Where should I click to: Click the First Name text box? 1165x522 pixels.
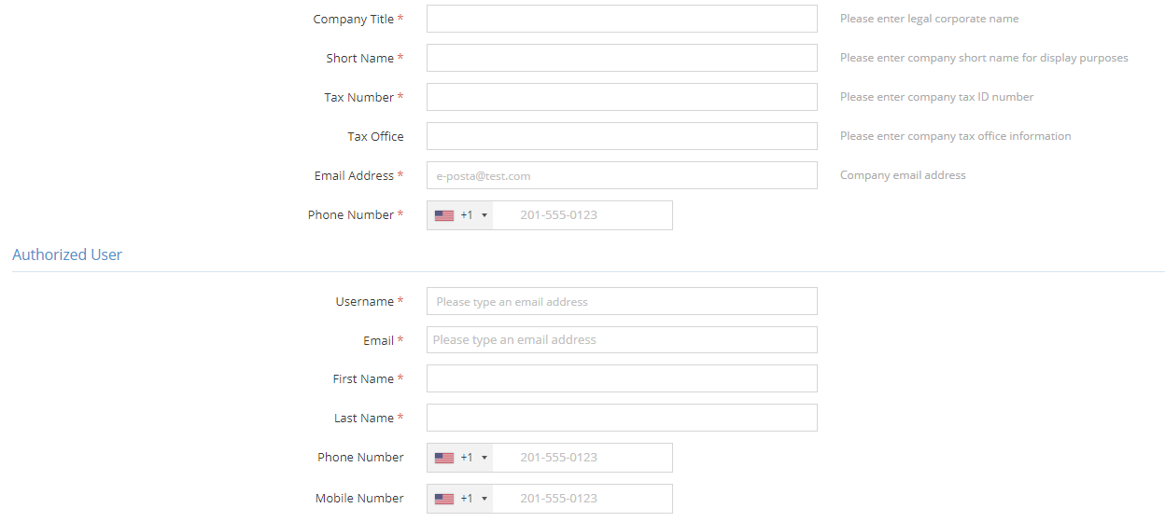coord(622,378)
